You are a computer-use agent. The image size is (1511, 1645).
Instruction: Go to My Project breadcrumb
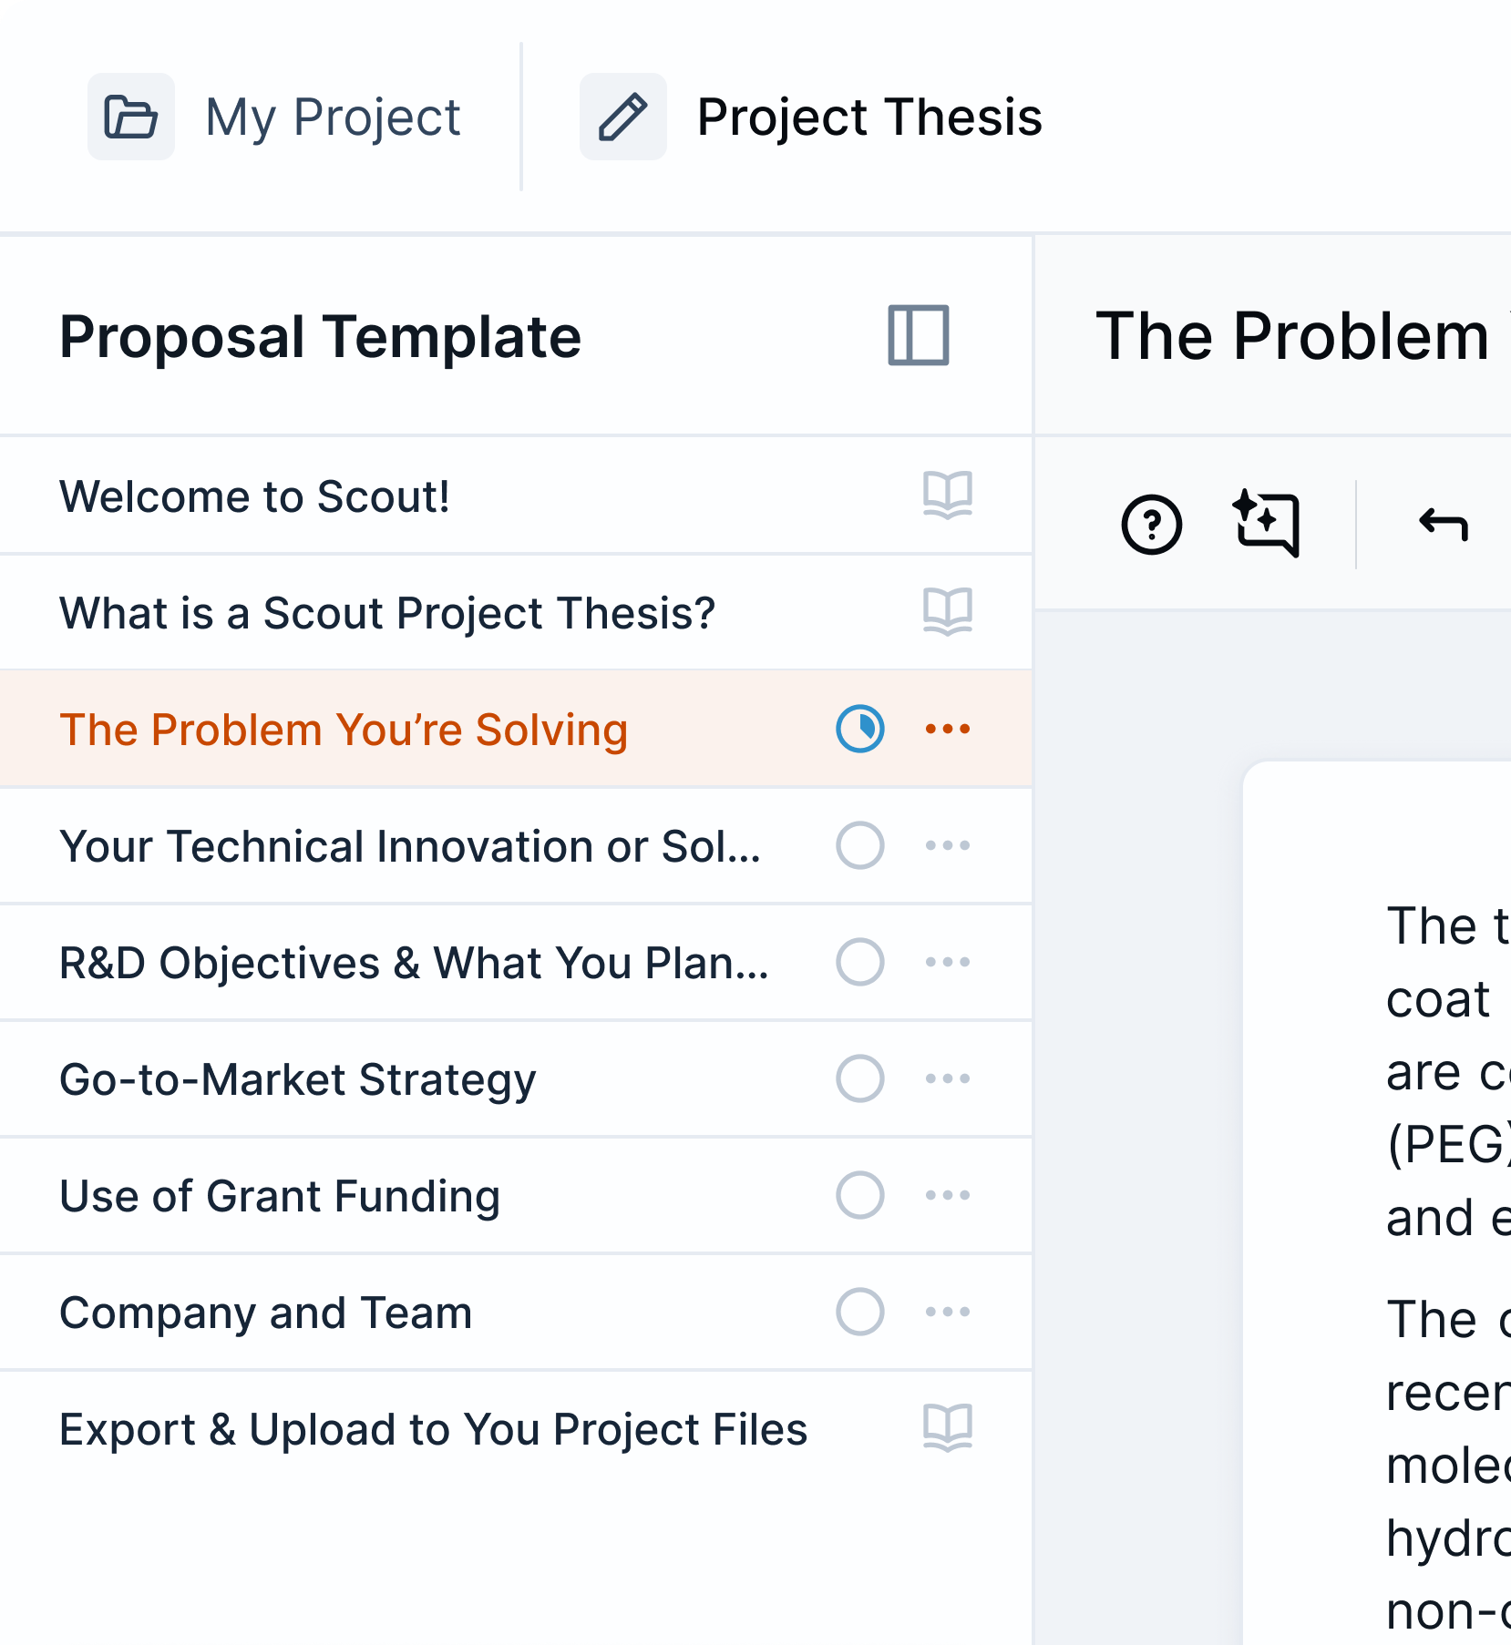point(333,118)
